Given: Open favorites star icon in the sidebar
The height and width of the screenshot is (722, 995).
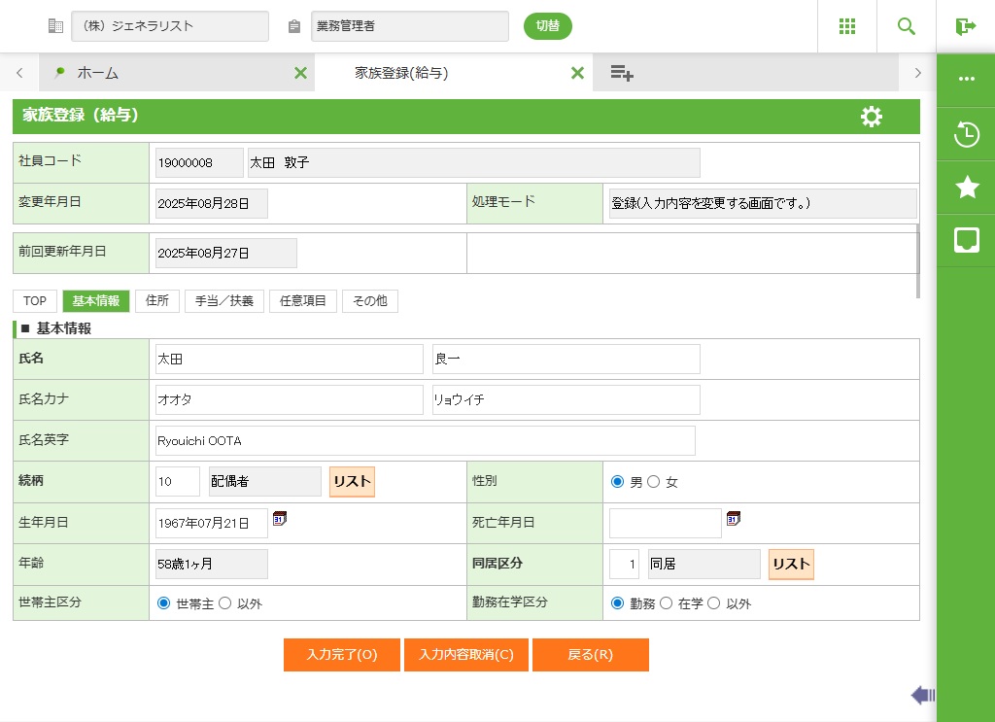Looking at the screenshot, I should [966, 188].
